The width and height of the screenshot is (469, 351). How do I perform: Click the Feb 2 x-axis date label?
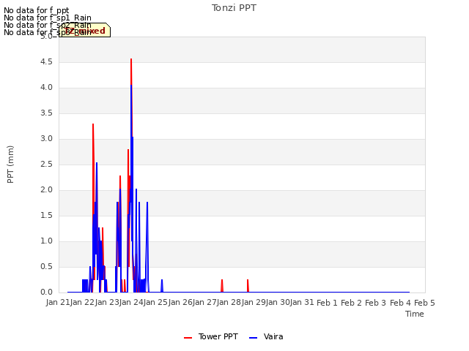pos(351,303)
